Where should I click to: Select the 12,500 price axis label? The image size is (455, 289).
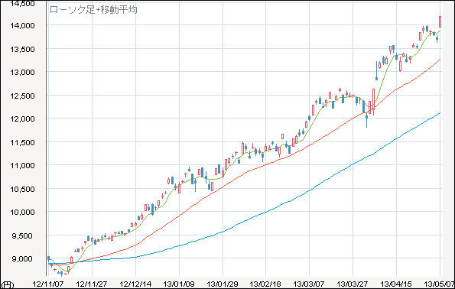coord(22,96)
